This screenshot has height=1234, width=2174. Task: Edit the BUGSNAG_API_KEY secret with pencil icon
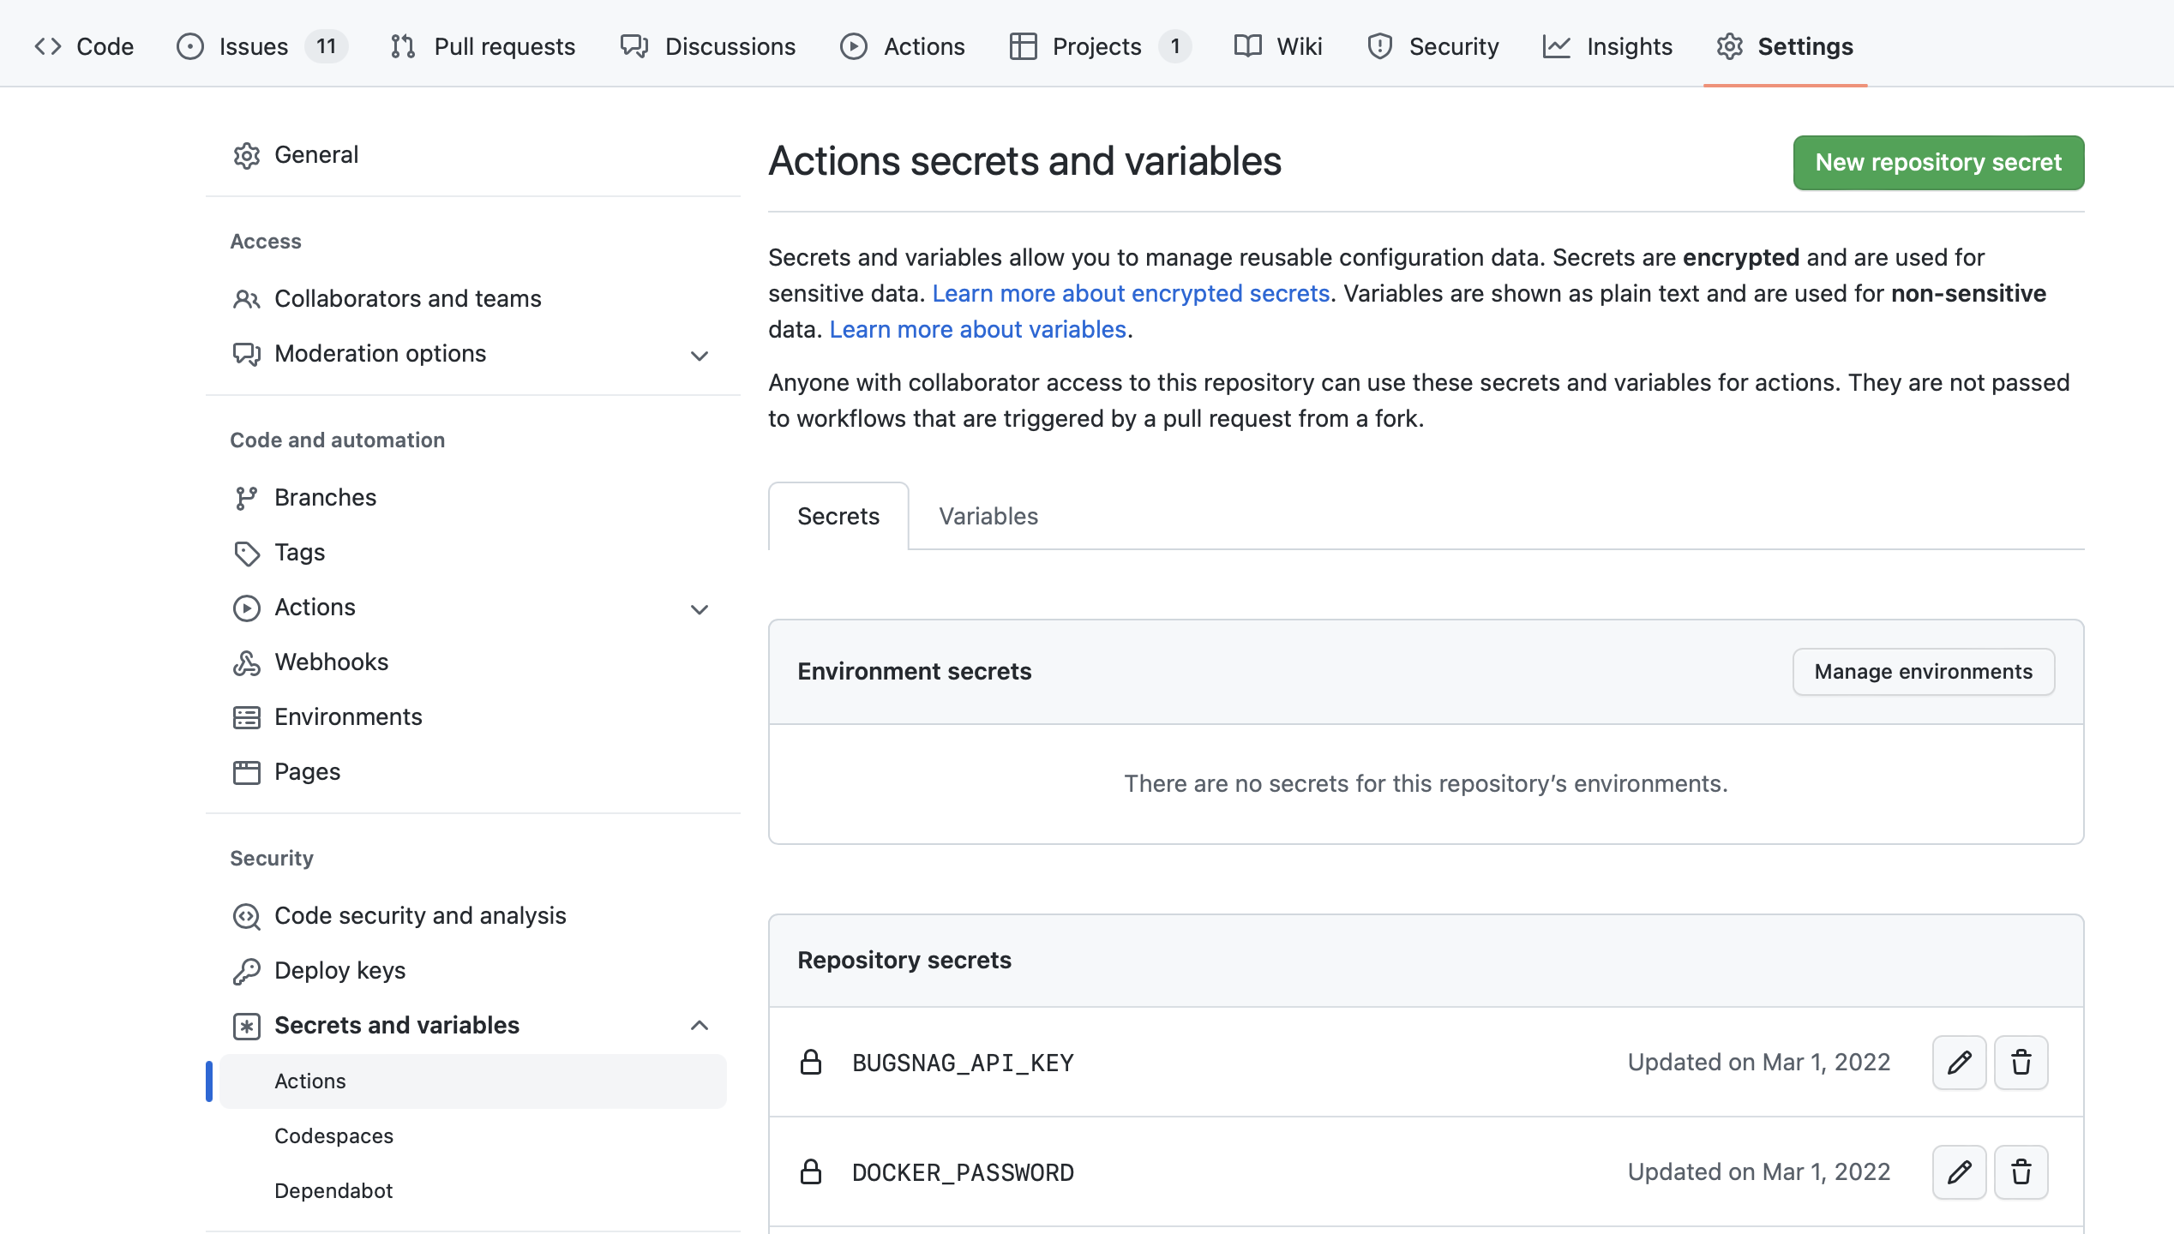[x=1959, y=1063]
